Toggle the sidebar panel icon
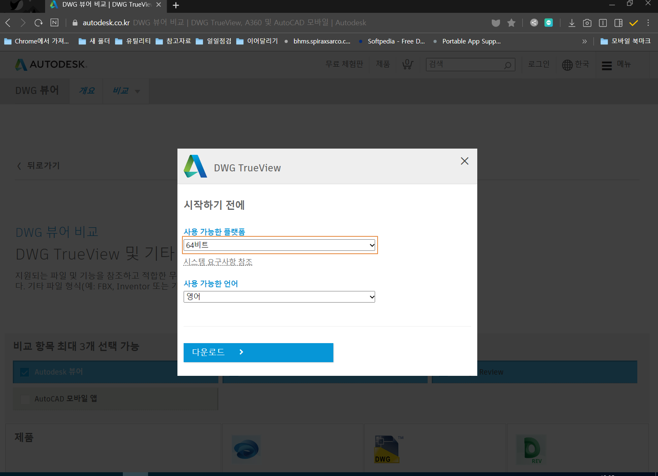 click(x=618, y=23)
